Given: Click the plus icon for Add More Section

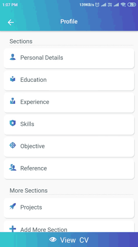Looking at the screenshot, I should (x=13, y=229).
